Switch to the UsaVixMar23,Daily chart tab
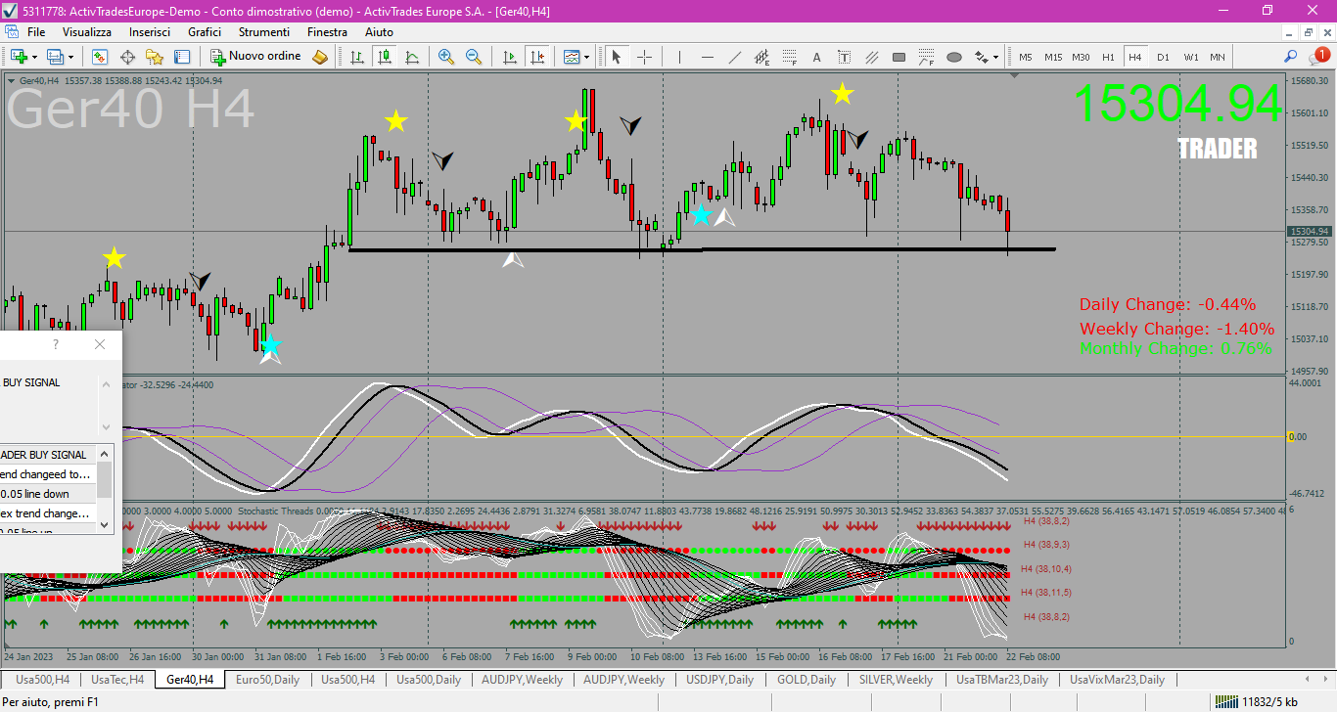 (x=1117, y=679)
